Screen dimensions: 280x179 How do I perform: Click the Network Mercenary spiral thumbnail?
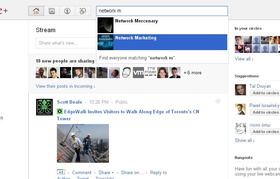105,25
